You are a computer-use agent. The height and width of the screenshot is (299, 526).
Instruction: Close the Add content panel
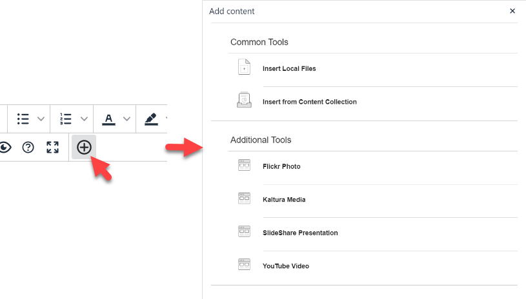tap(512, 11)
